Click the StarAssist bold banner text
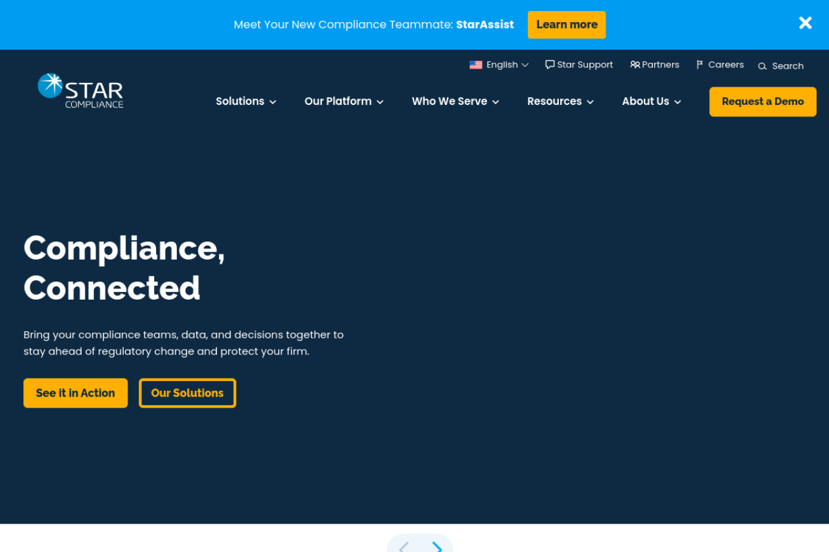The height and width of the screenshot is (552, 829). pos(485,25)
